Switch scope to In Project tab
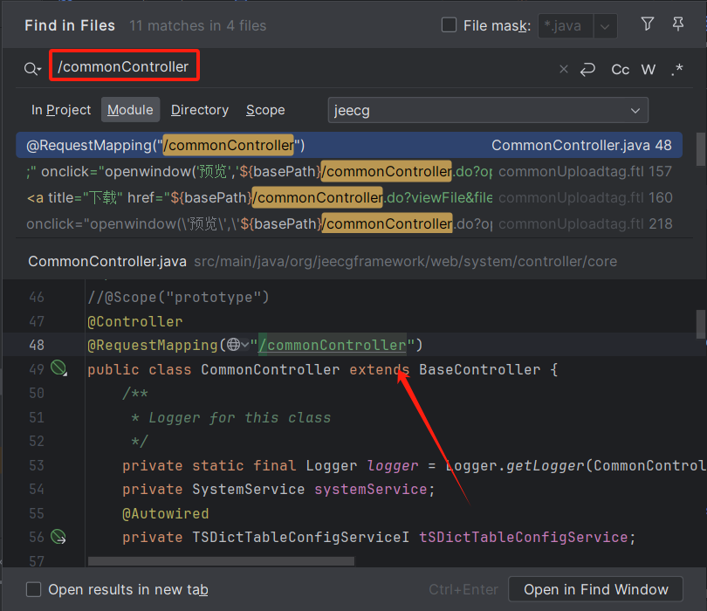 click(61, 110)
